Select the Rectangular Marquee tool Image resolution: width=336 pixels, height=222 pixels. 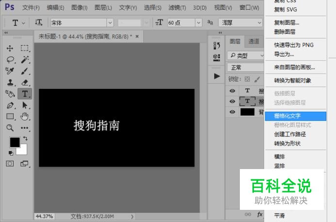pos(24,48)
